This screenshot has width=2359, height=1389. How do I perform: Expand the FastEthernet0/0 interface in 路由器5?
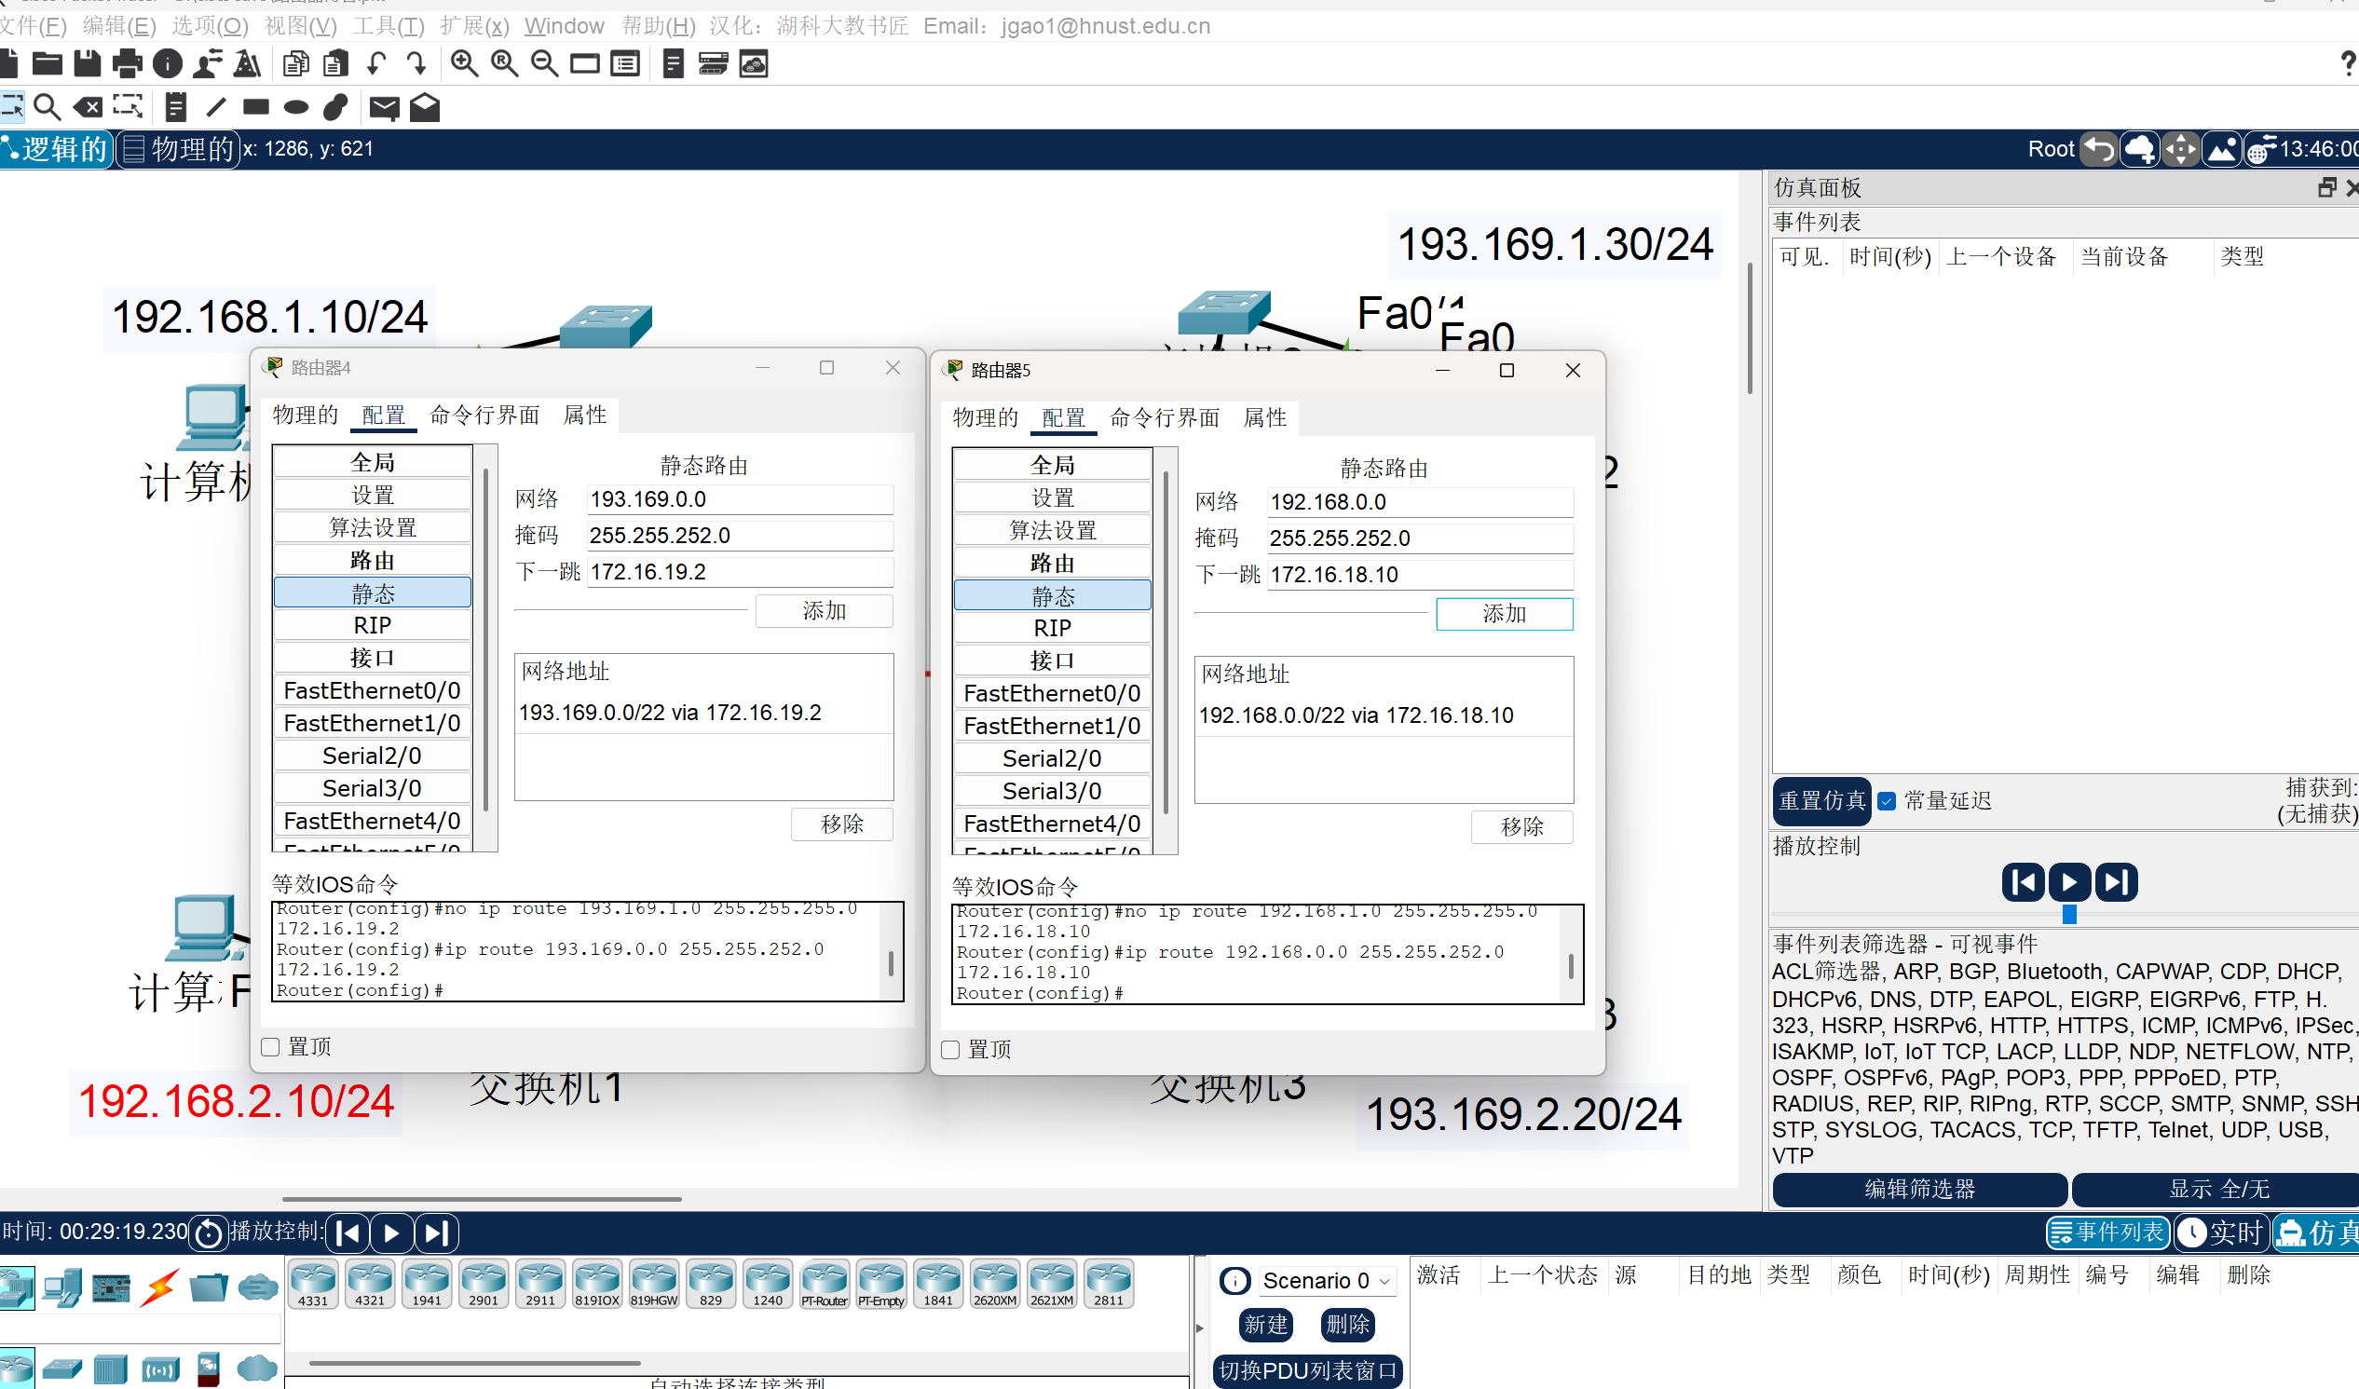click(1051, 692)
